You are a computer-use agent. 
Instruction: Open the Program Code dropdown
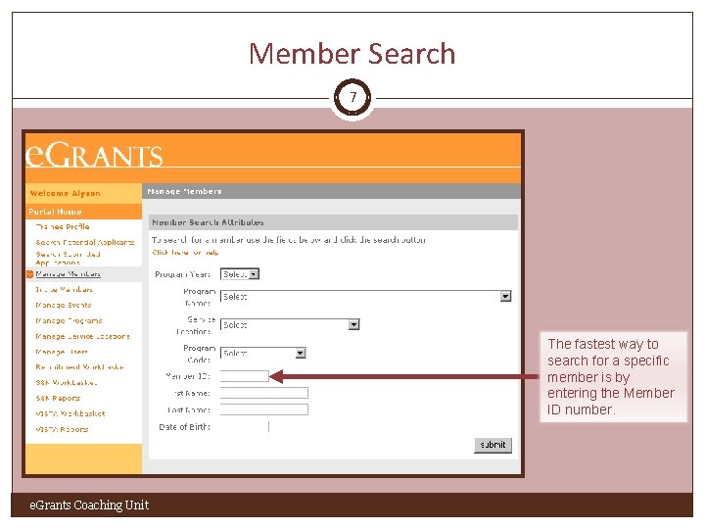pos(263,353)
